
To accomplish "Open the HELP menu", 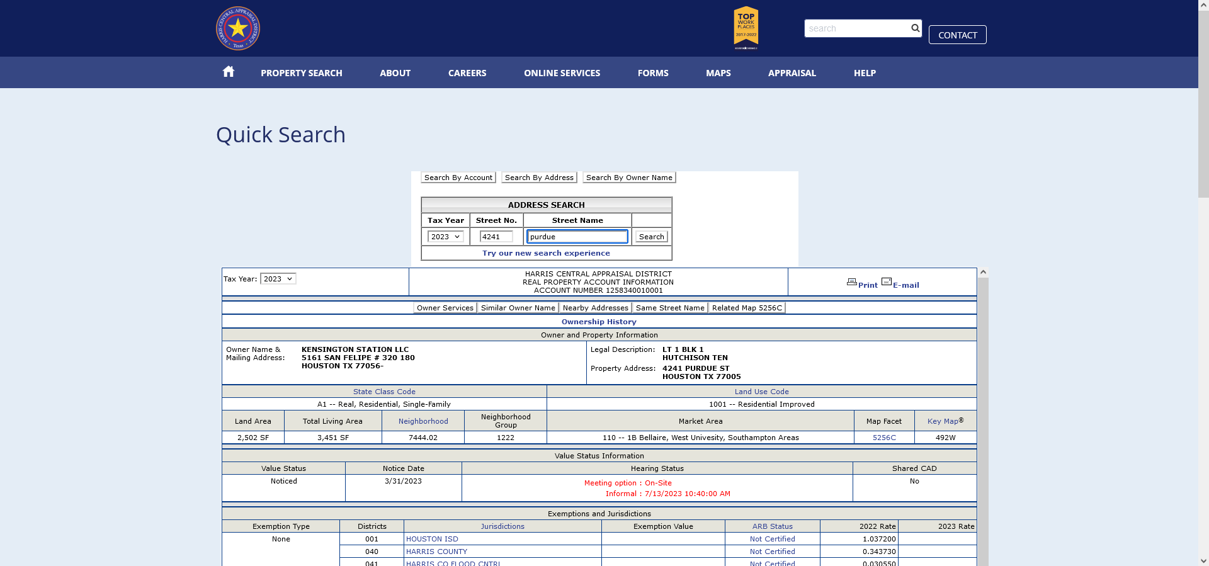I will click(865, 73).
